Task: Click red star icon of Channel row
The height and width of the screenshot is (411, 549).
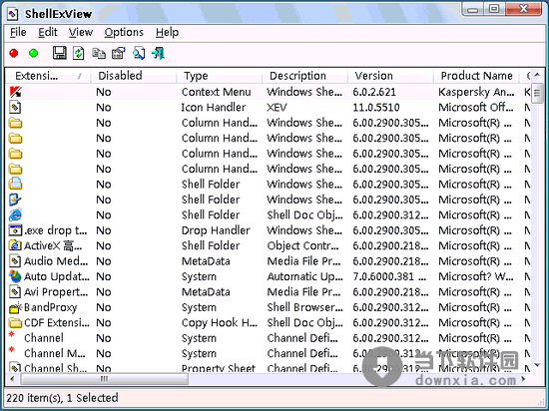Action: click(x=12, y=334)
